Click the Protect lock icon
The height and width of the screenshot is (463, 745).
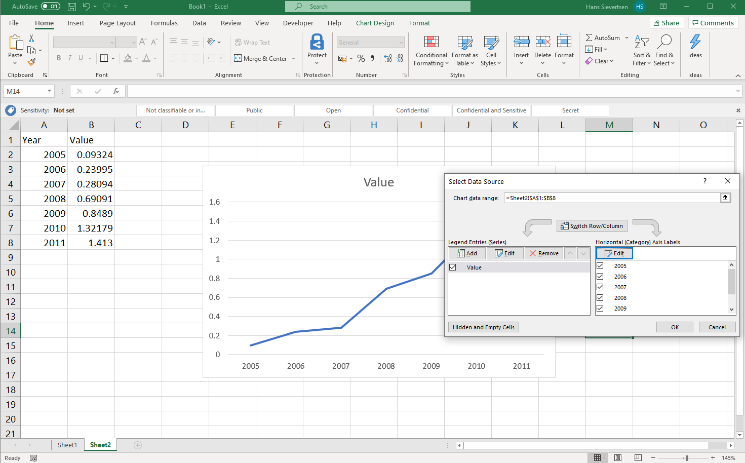coord(317,42)
